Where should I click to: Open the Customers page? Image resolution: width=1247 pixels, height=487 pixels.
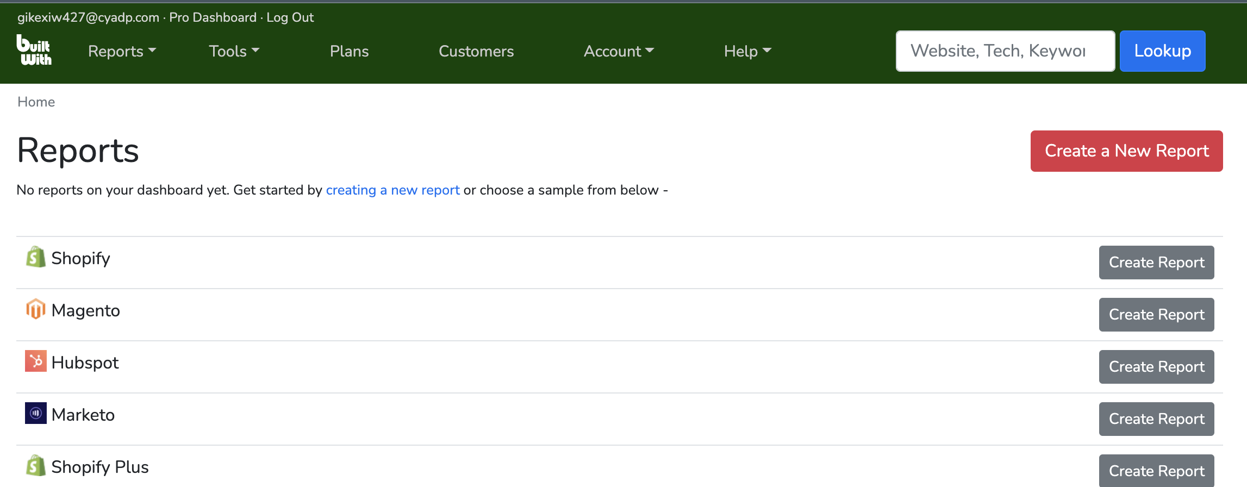476,51
